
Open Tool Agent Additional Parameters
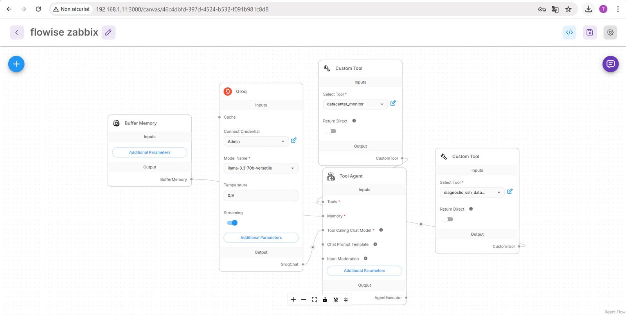pyautogui.click(x=364, y=271)
